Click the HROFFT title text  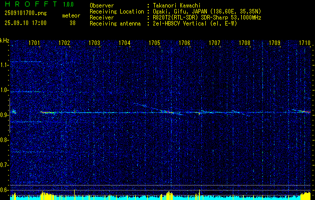31,4
